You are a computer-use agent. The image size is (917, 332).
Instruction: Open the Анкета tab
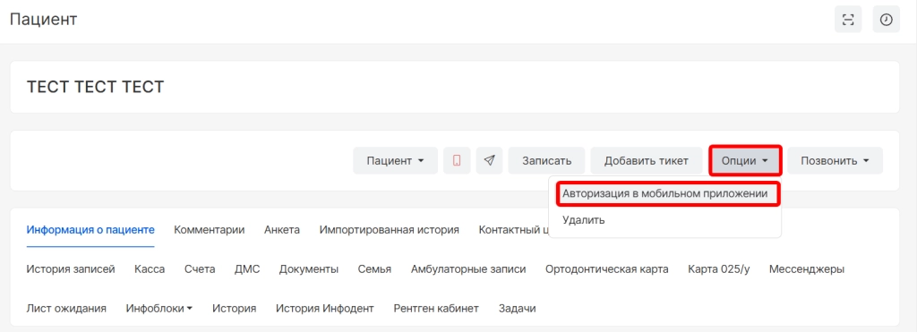[282, 230]
